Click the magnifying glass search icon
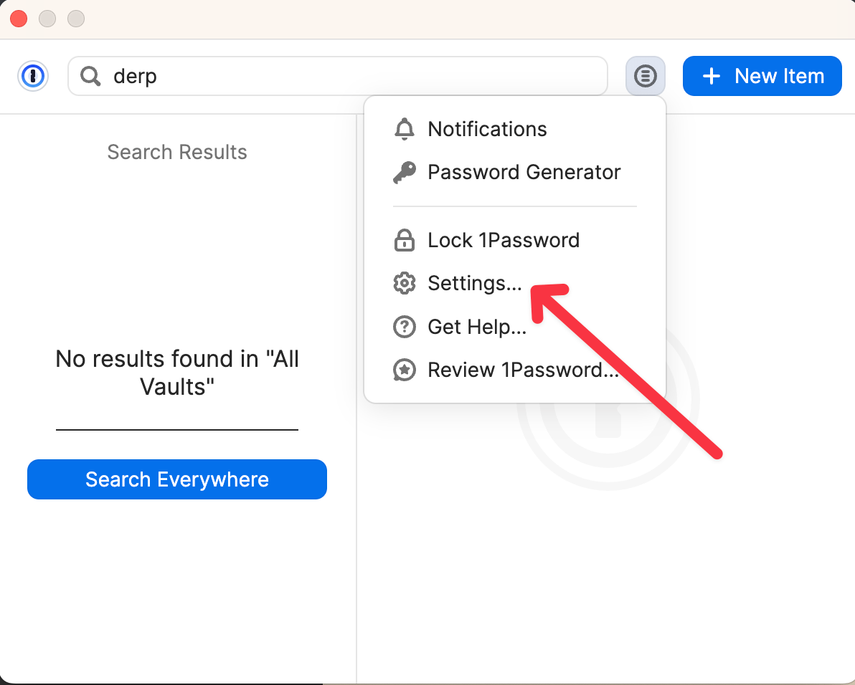Screen dimensions: 855x685 (x=90, y=76)
